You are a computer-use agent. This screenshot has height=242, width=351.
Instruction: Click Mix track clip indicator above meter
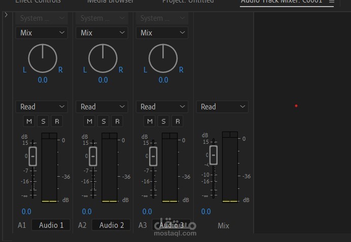pyautogui.click(x=230, y=135)
